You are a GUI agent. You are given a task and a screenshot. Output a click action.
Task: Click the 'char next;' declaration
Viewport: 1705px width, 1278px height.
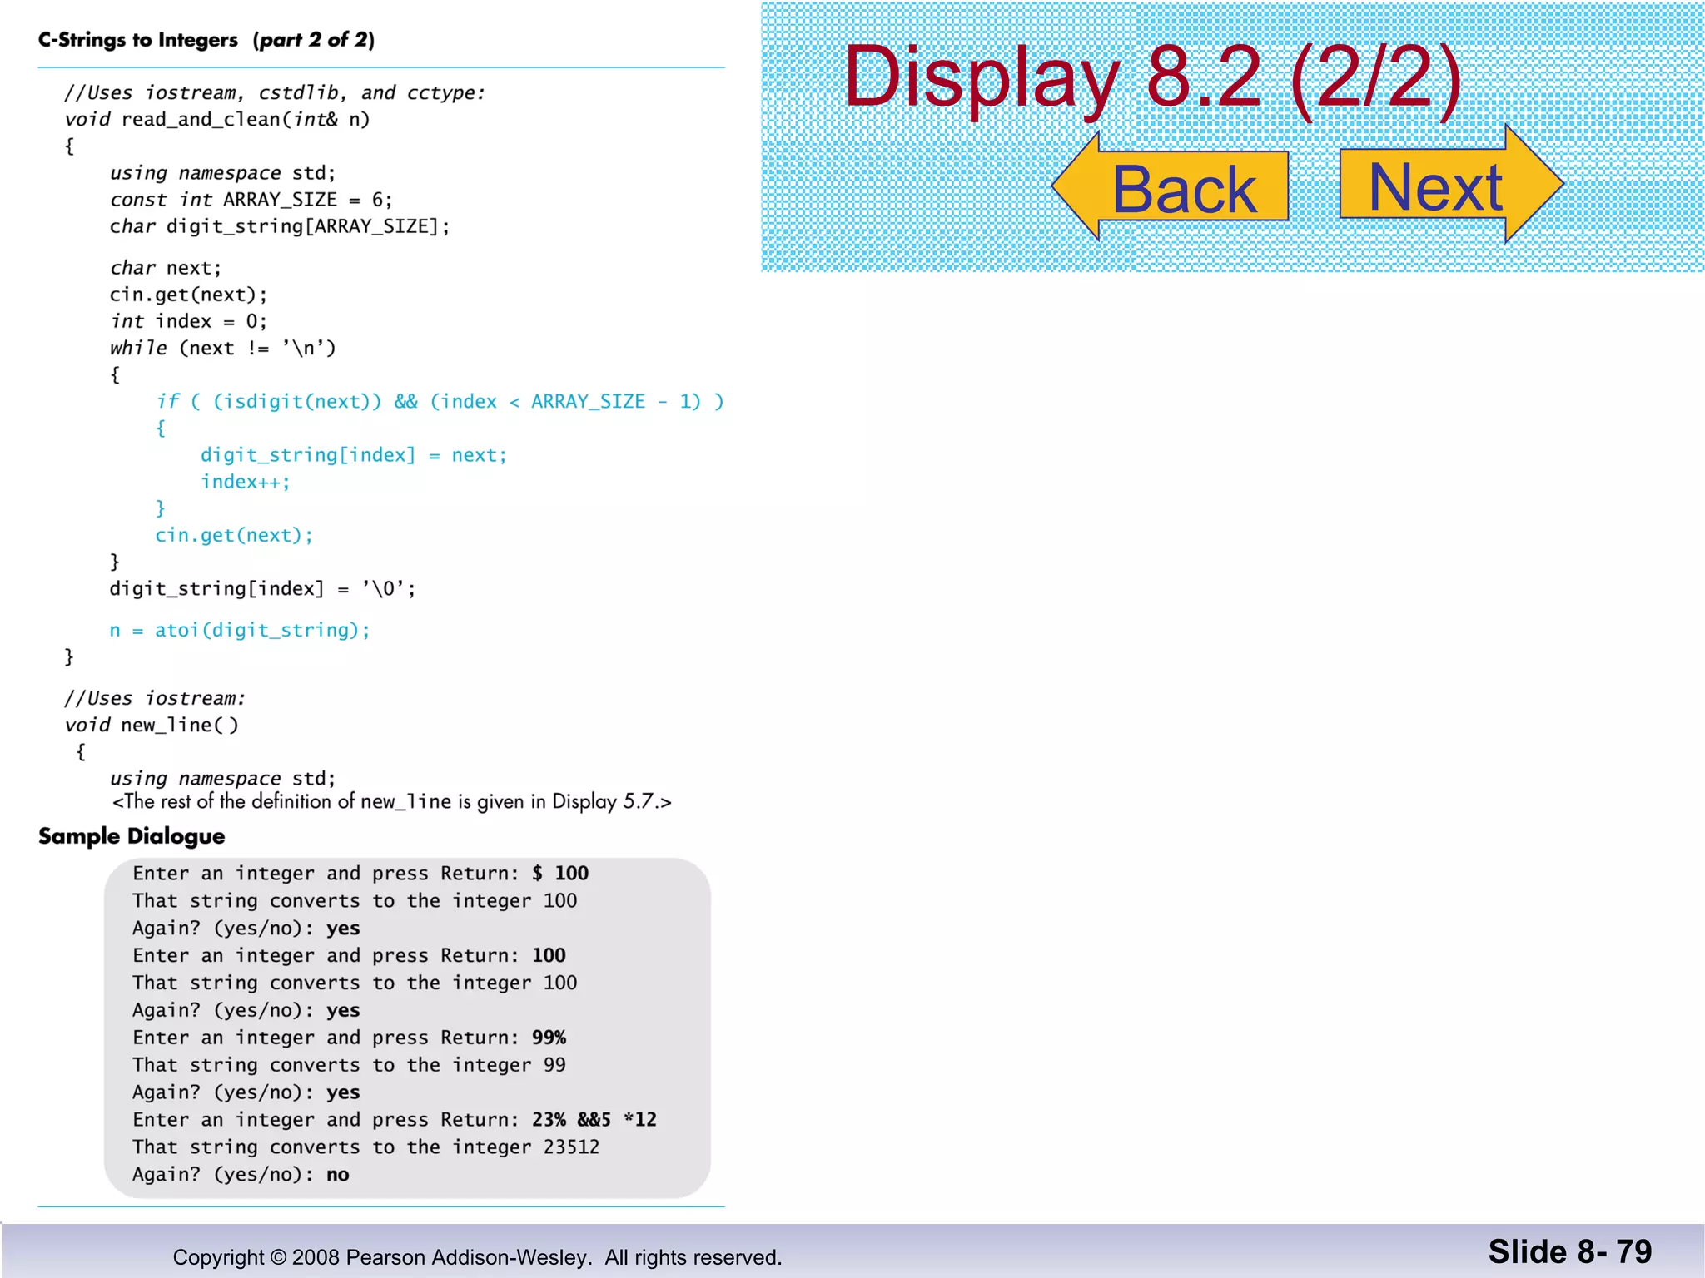(166, 268)
